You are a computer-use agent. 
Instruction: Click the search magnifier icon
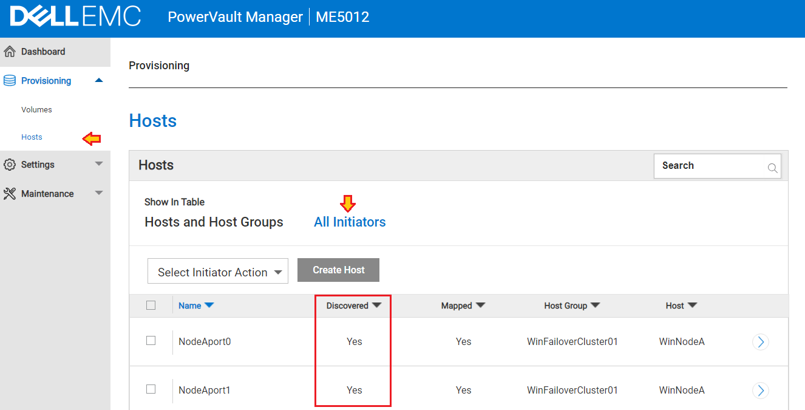[772, 168]
